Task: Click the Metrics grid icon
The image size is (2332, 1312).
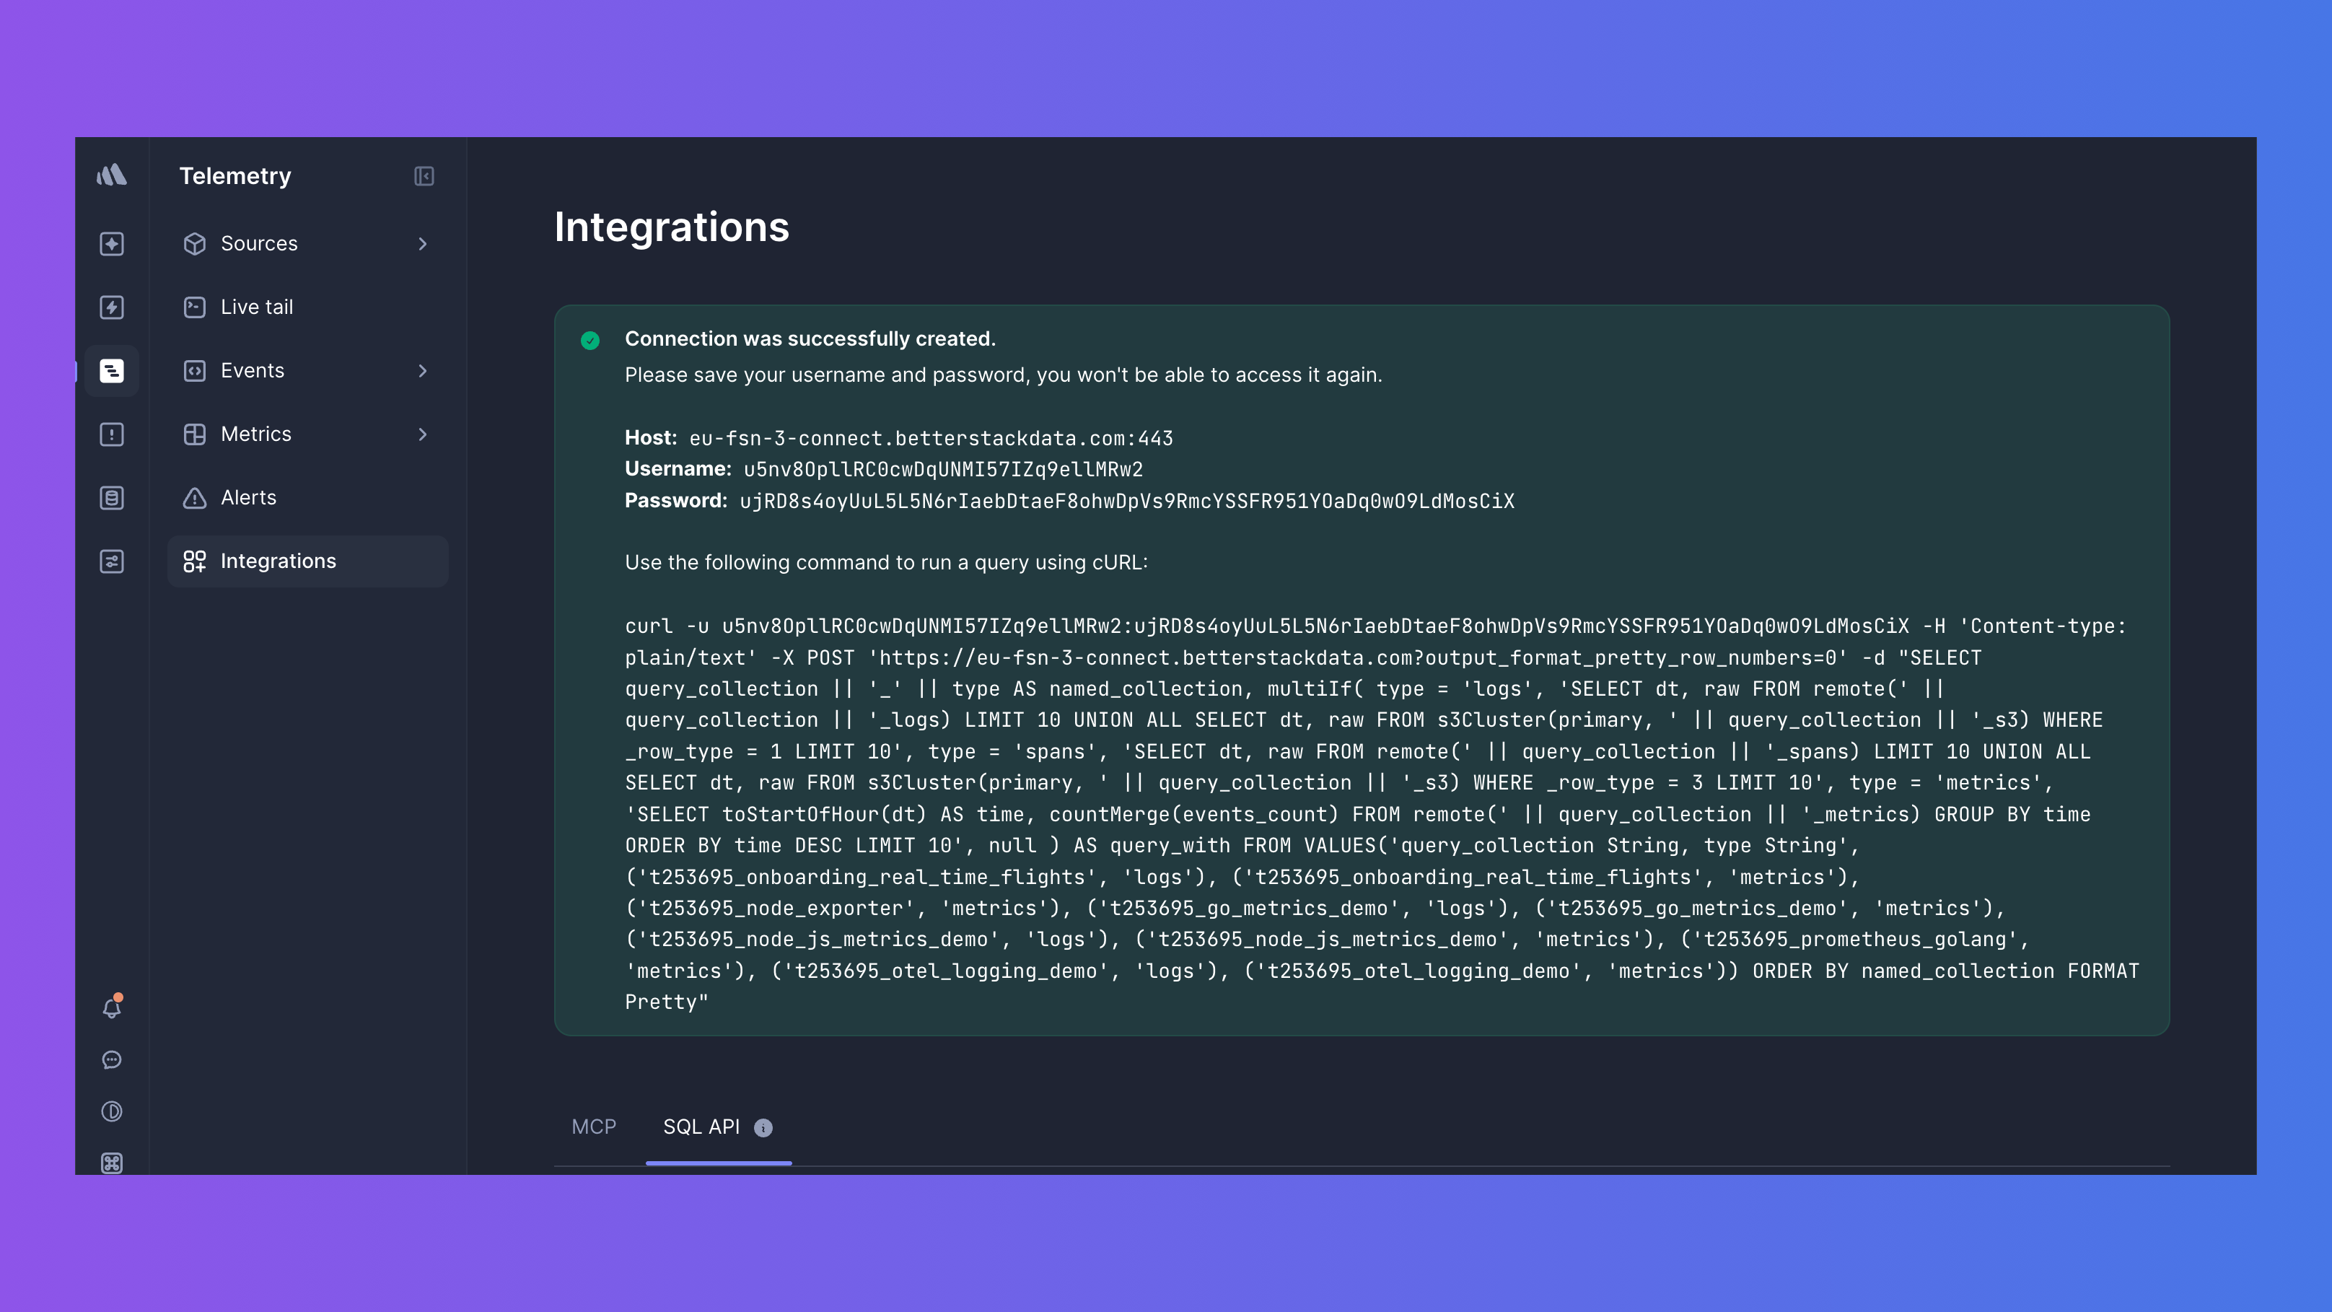Action: coord(195,434)
